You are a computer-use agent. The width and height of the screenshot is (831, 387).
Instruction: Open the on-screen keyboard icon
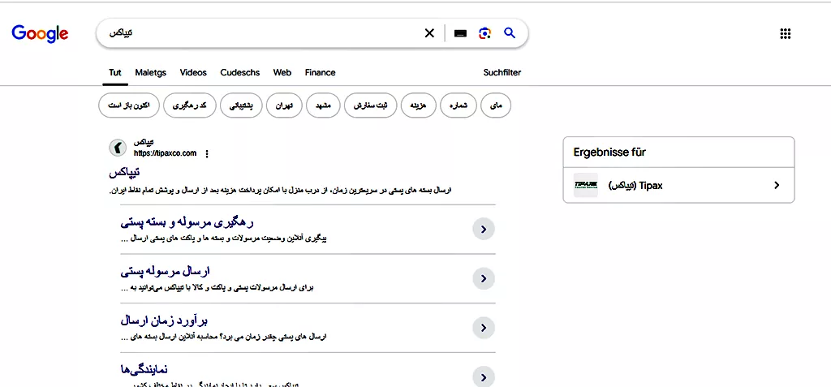[x=461, y=33]
